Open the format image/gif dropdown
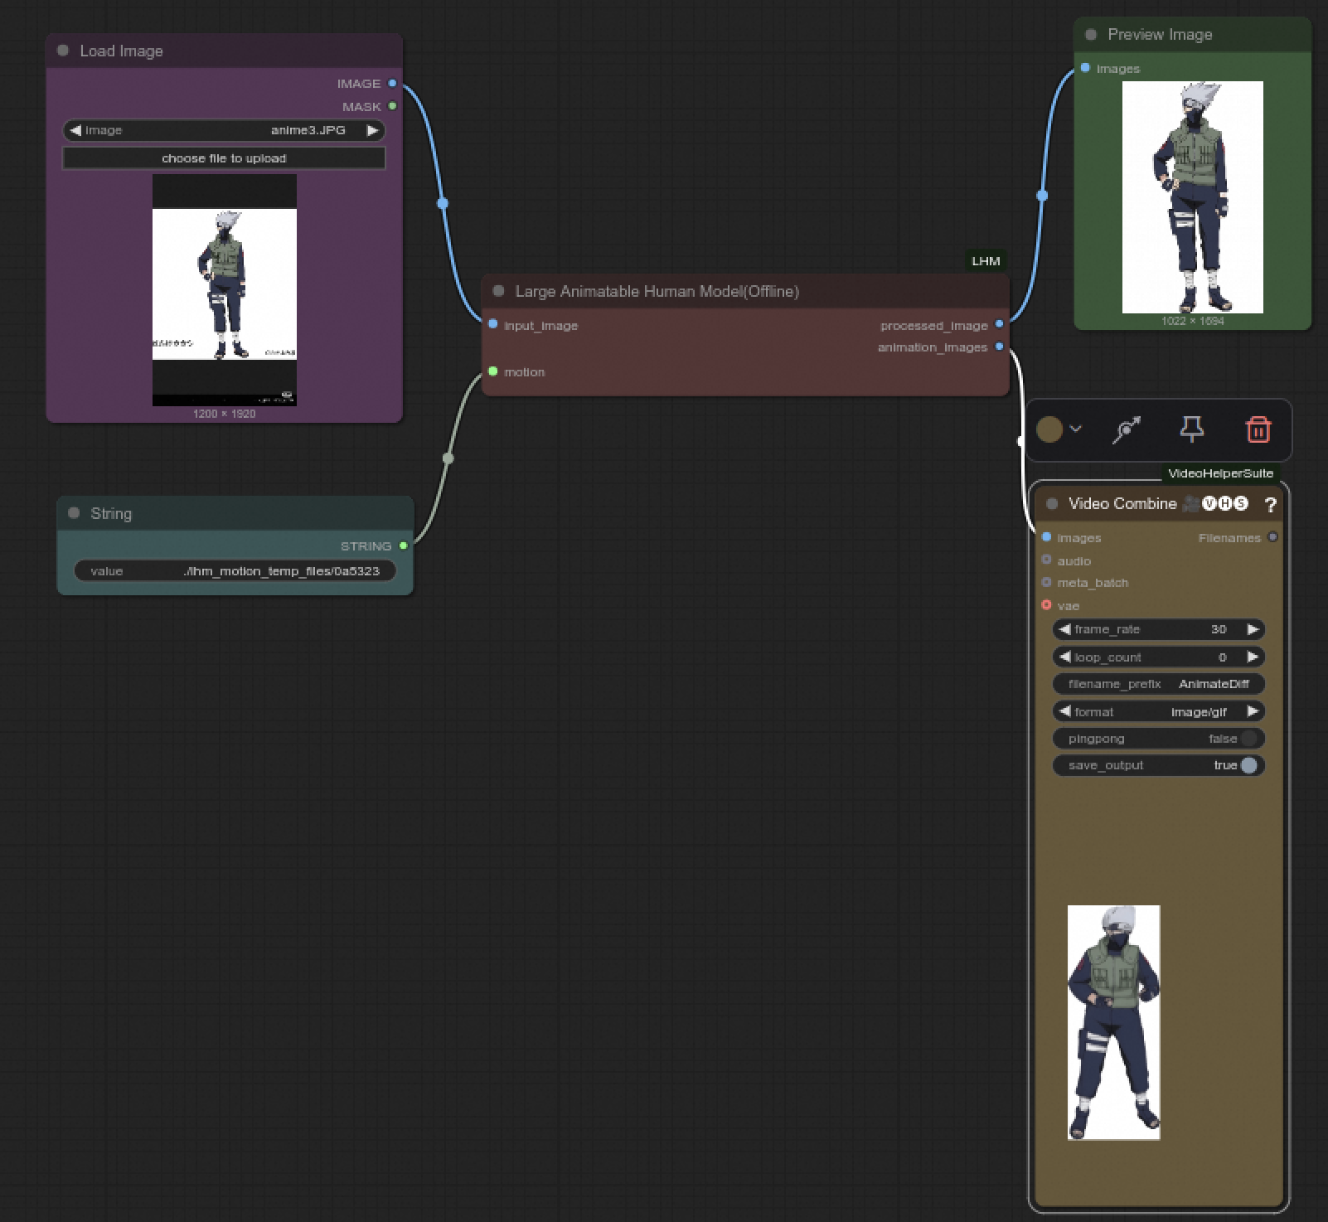 (1159, 711)
